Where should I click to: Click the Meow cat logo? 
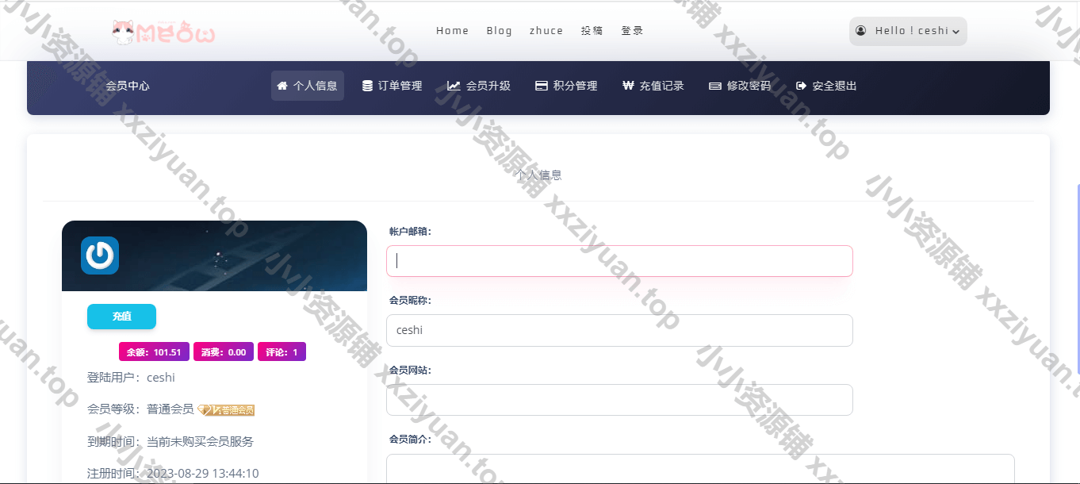click(x=163, y=32)
